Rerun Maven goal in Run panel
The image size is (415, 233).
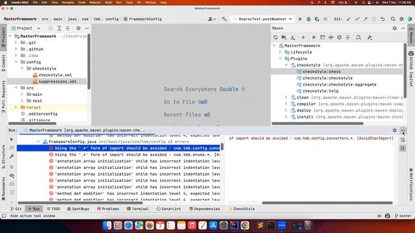point(12,139)
